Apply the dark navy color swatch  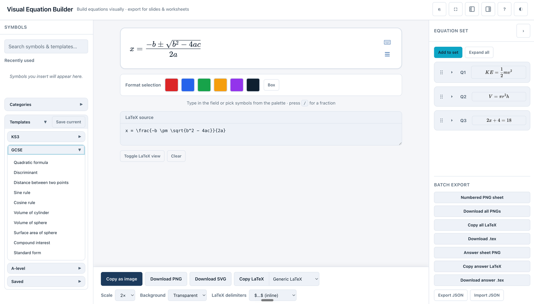click(x=253, y=85)
